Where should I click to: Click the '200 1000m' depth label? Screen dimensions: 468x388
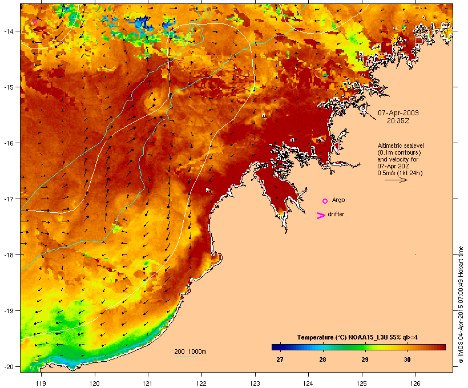click(x=190, y=351)
